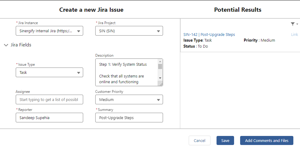Click Link for SIN-142 result

tap(295, 35)
